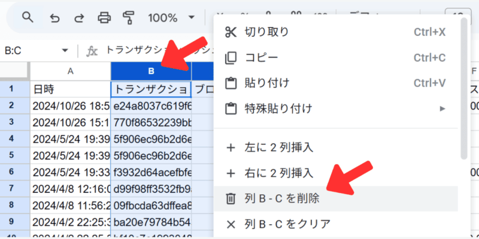Screen dimensions: 479x239
Task: Click cell 2024/4/8 12:16:0
Action: click(71, 188)
